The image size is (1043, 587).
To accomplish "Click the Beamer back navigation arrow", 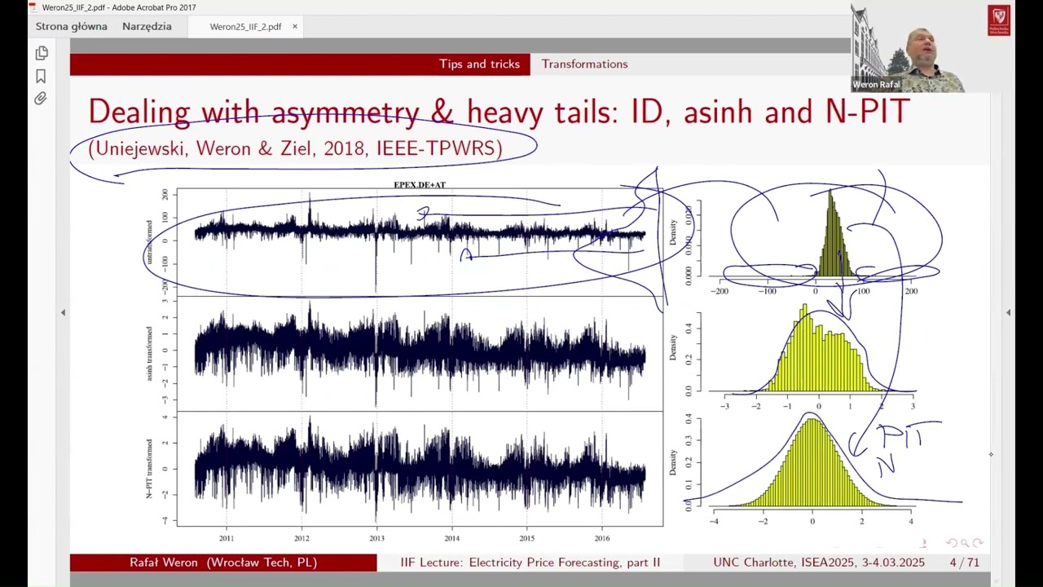I will pos(952,543).
